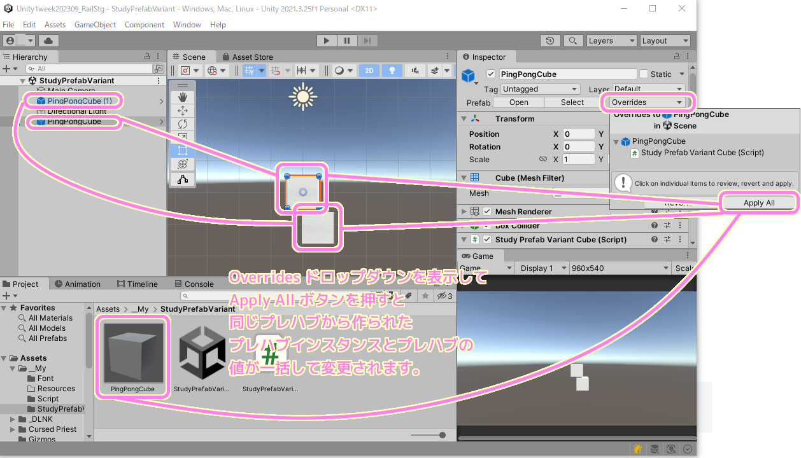Click the Select button in the Prefab row
This screenshot has width=801, height=458.
tap(572, 102)
